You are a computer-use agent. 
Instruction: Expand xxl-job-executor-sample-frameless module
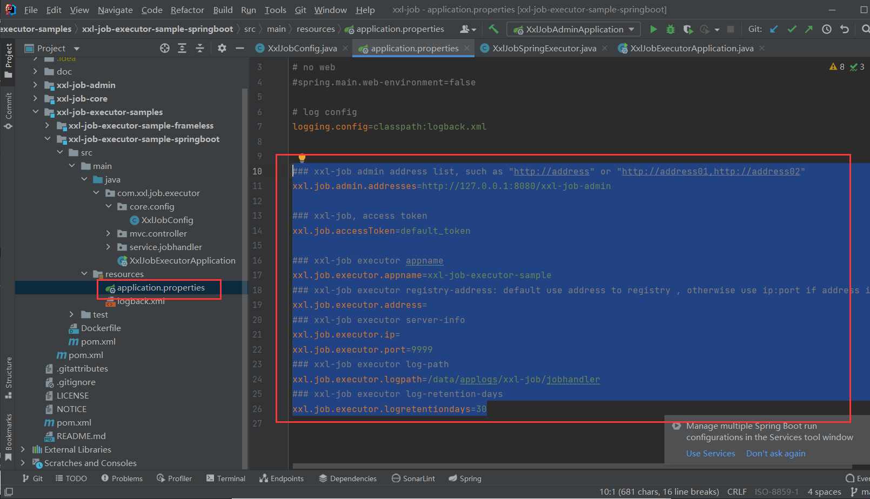47,125
